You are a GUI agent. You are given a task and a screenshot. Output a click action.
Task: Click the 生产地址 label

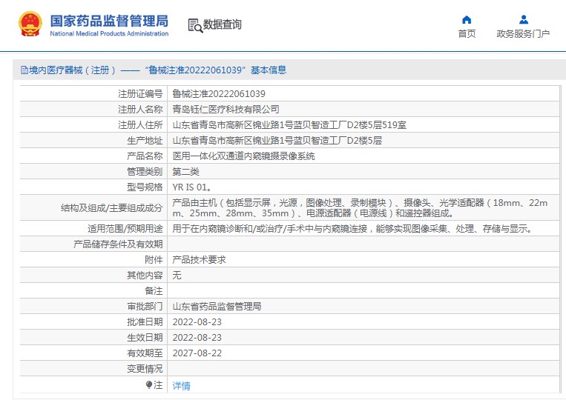[x=145, y=141]
